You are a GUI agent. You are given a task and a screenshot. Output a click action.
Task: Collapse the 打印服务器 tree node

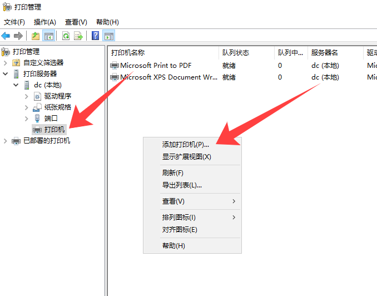(6, 74)
